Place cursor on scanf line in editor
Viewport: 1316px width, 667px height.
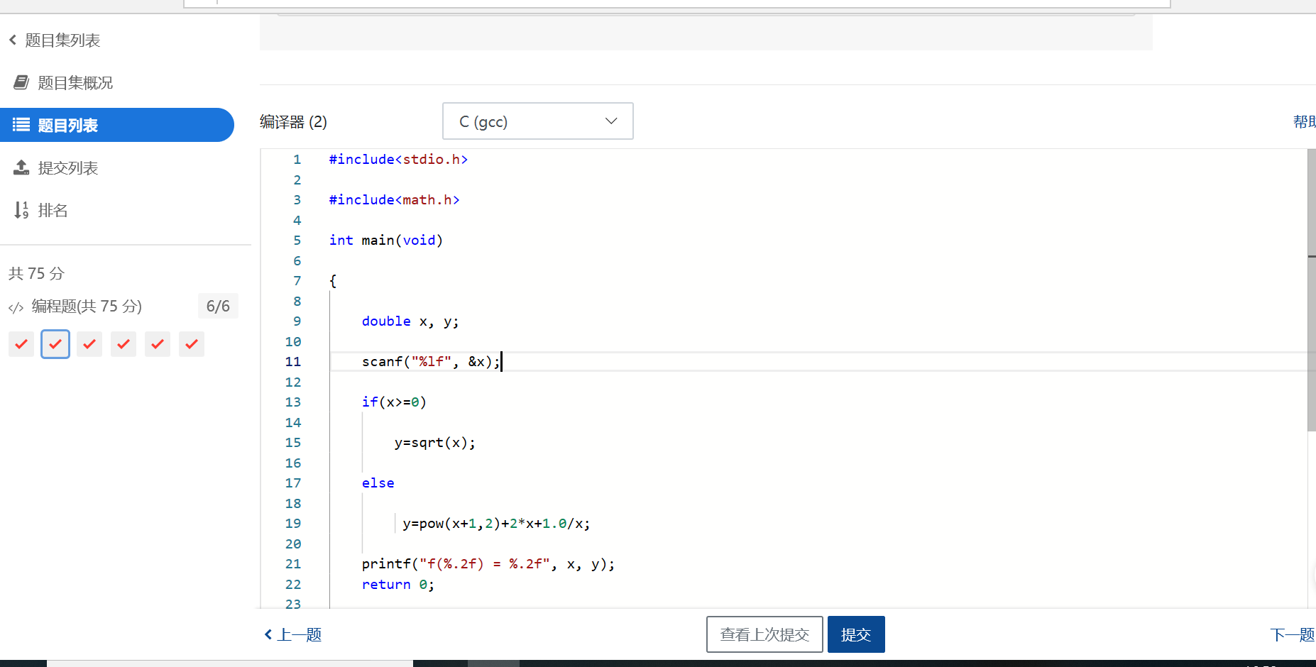[431, 362]
